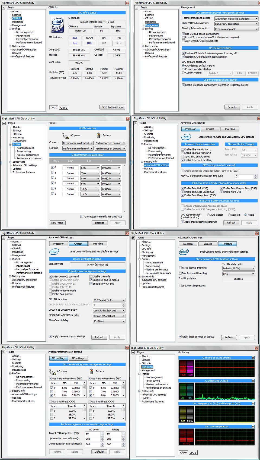Image resolution: width=260 pixels, height=460 pixels.
Task: Collapse Pages pane in Profile selection window
Action: pos(4,123)
